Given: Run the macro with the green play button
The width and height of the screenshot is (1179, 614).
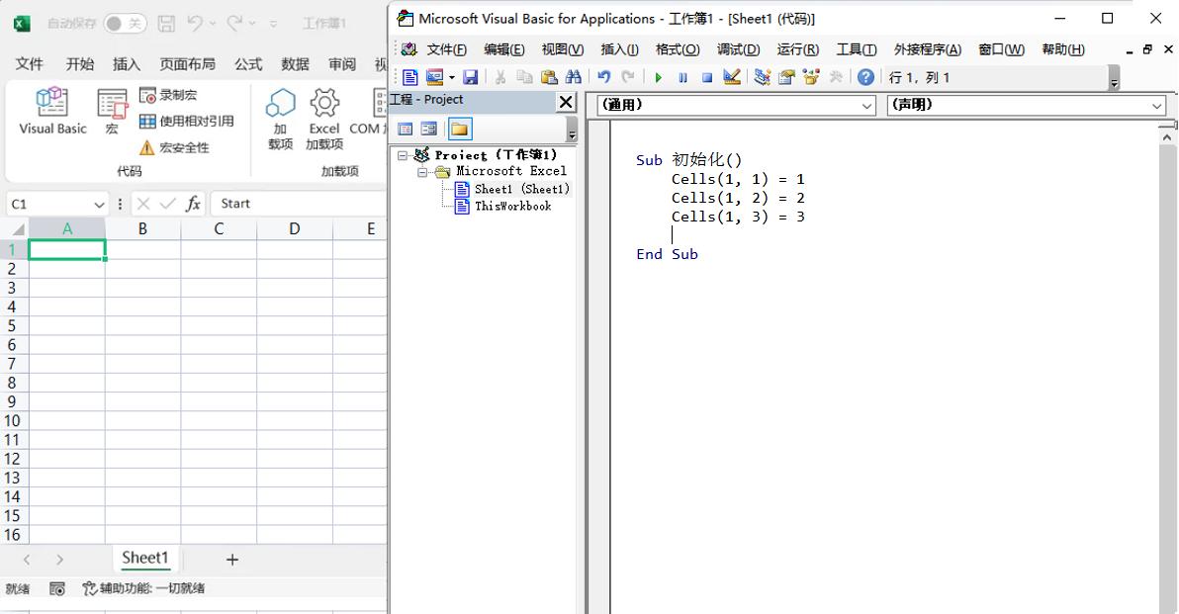Looking at the screenshot, I should point(659,77).
